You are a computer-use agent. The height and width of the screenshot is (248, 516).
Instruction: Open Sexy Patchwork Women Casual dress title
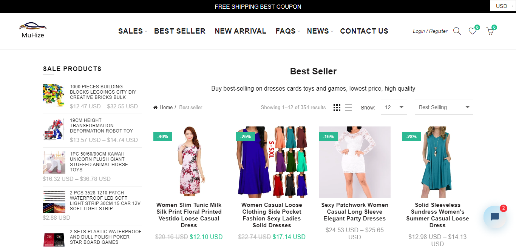click(355, 212)
